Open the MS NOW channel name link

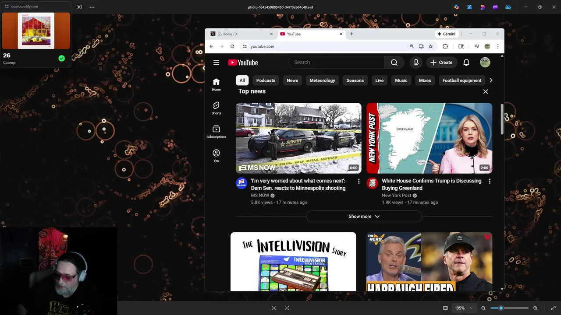[x=260, y=196]
